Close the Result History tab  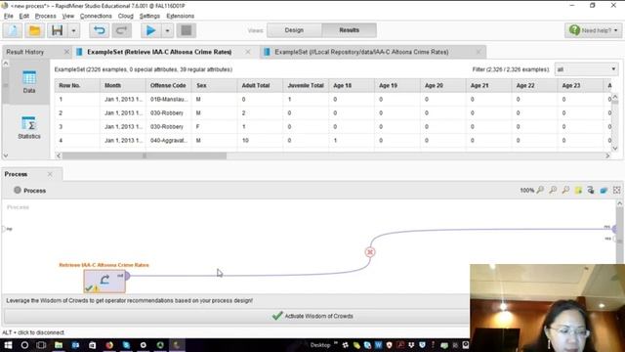66,52
